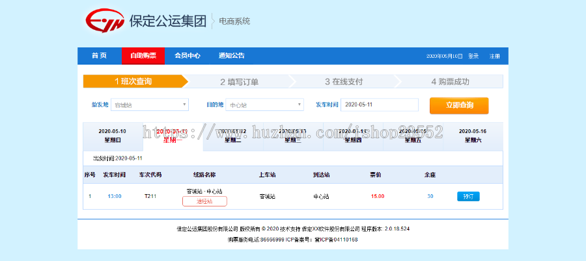Open 通知公告 announcements page
The image size is (586, 261).
tap(231, 56)
